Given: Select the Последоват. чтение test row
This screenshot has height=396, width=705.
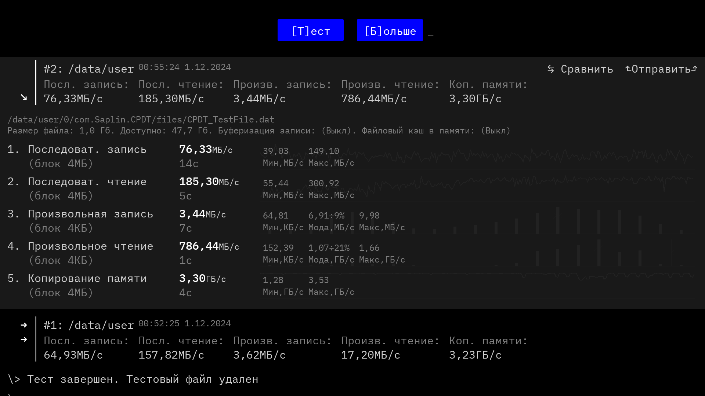Looking at the screenshot, I should (87, 182).
